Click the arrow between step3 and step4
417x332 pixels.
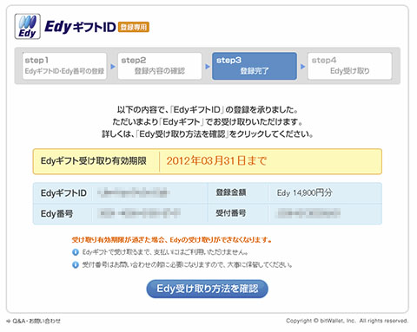(302, 67)
